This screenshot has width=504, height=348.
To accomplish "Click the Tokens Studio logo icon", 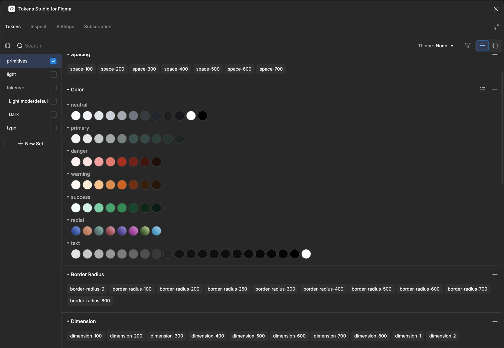I will point(11,9).
